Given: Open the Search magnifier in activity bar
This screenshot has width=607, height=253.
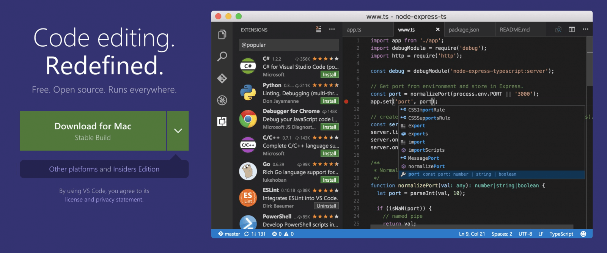Looking at the screenshot, I should pyautogui.click(x=222, y=57).
